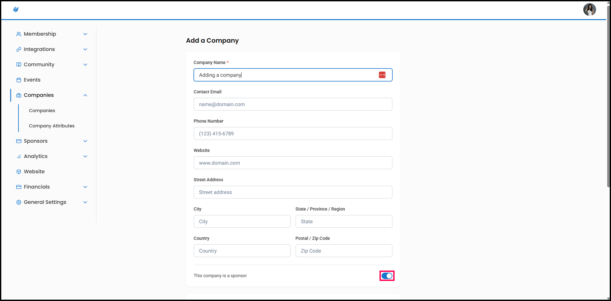Open the Community sidebar section
The image size is (611, 301).
[x=39, y=65]
